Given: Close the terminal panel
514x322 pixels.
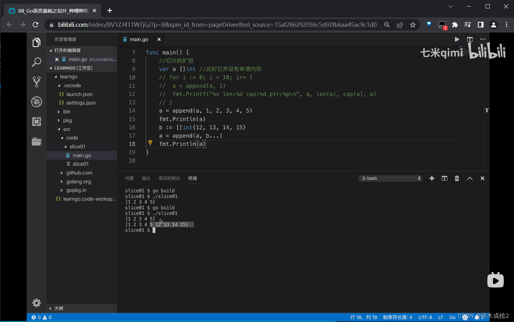Looking at the screenshot, I should click(482, 178).
